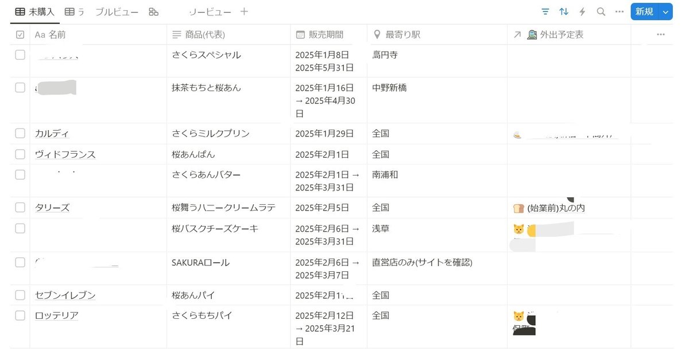Tick the checkbox for 抹茶もちと桜あん row
Image resolution: width=689 pixels, height=355 pixels.
pyautogui.click(x=20, y=88)
